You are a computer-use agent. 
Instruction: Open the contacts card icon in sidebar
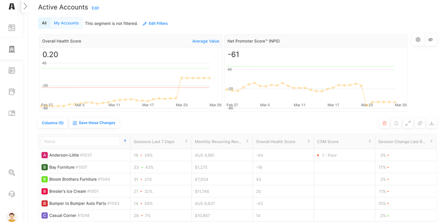tap(12, 70)
